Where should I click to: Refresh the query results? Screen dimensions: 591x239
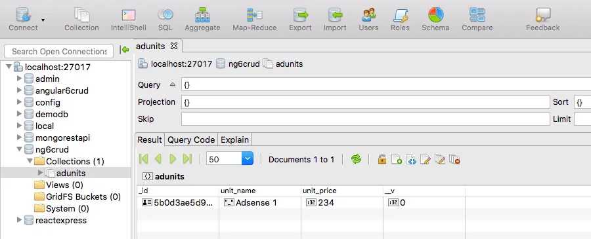coord(356,159)
